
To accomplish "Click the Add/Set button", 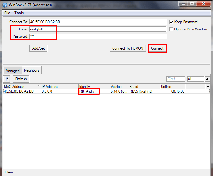I will tap(38, 48).
